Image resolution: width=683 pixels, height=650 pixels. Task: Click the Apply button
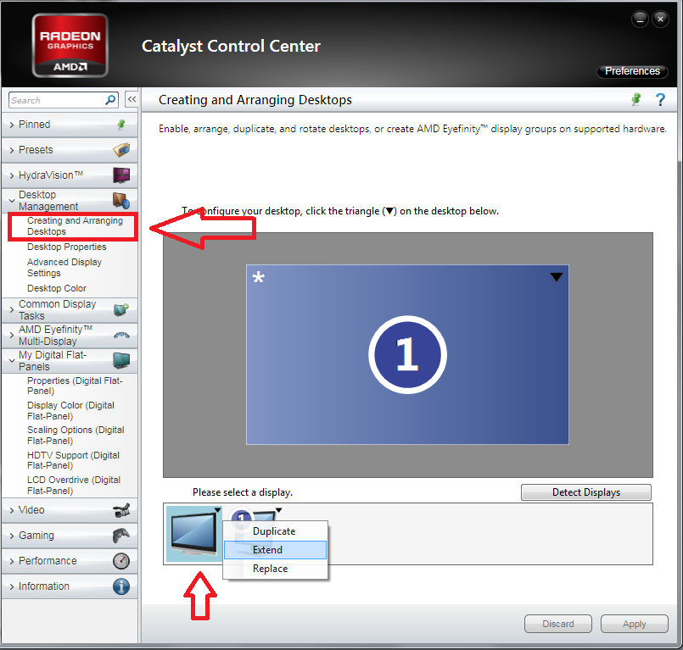635,624
